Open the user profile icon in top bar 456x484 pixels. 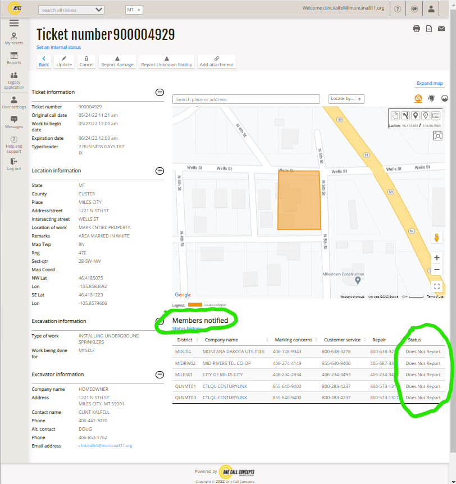(431, 9)
